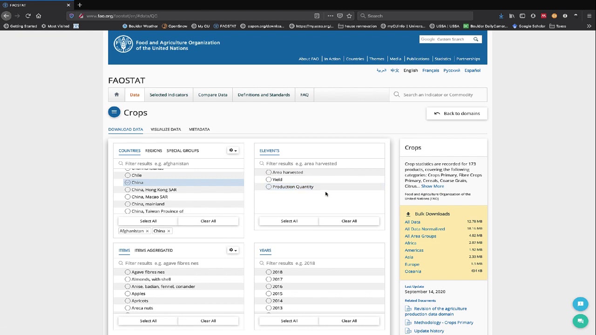Click the browser Back arrow
The width and height of the screenshot is (596, 335).
(7, 16)
